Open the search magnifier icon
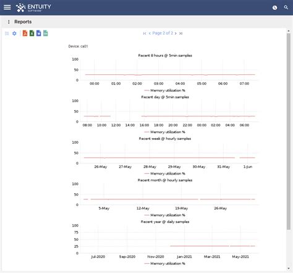Viewport: 293px width, 273px height. point(286,7)
